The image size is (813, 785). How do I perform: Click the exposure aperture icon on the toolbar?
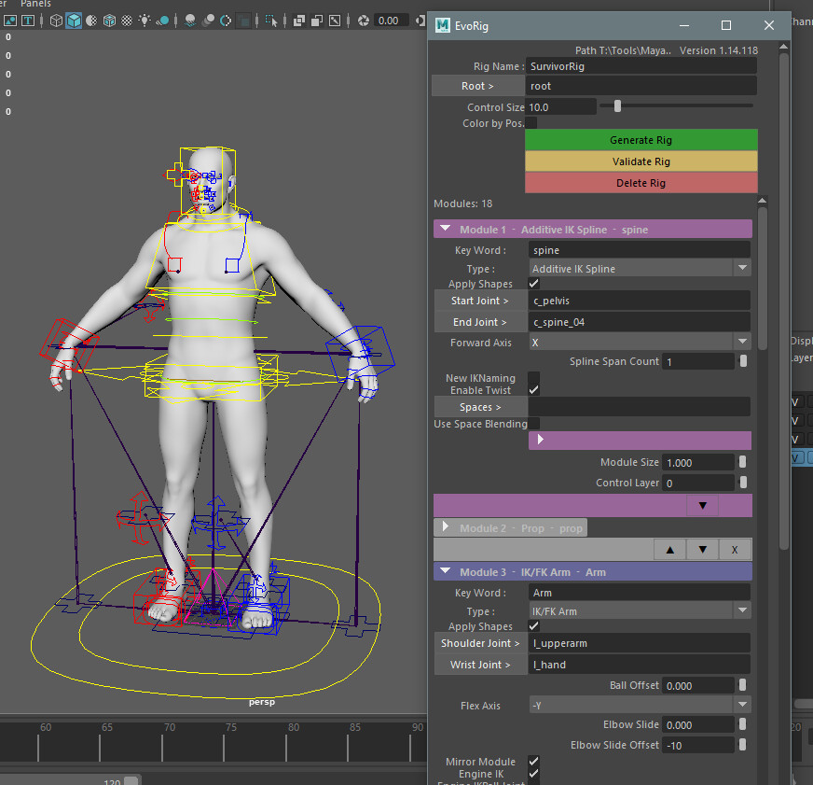click(x=363, y=21)
